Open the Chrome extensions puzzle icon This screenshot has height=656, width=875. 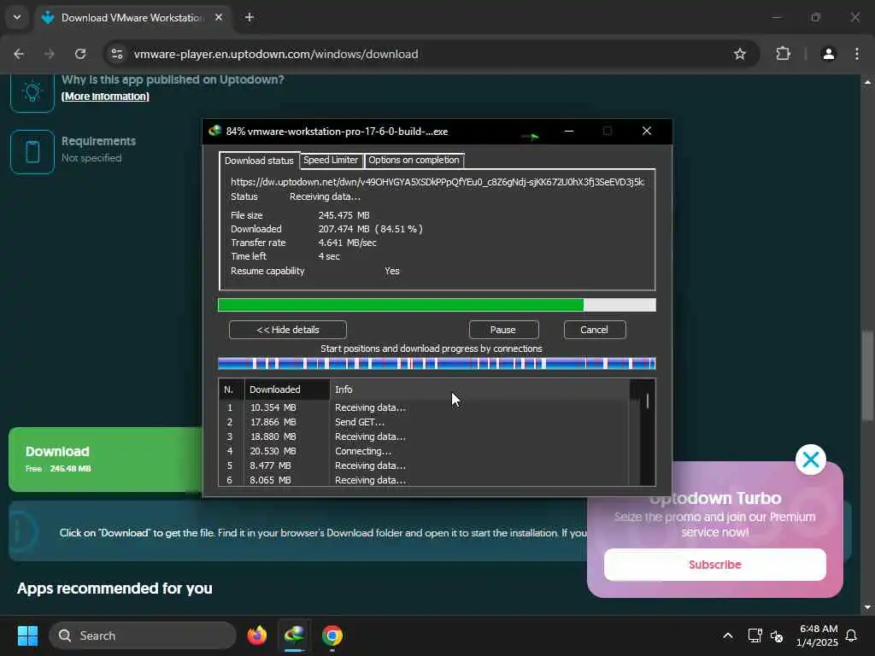click(x=783, y=54)
